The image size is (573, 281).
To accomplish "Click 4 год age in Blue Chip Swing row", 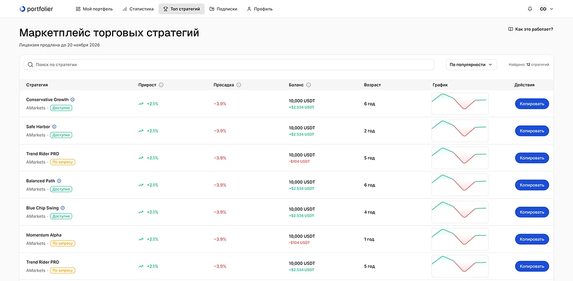I will pyautogui.click(x=370, y=212).
